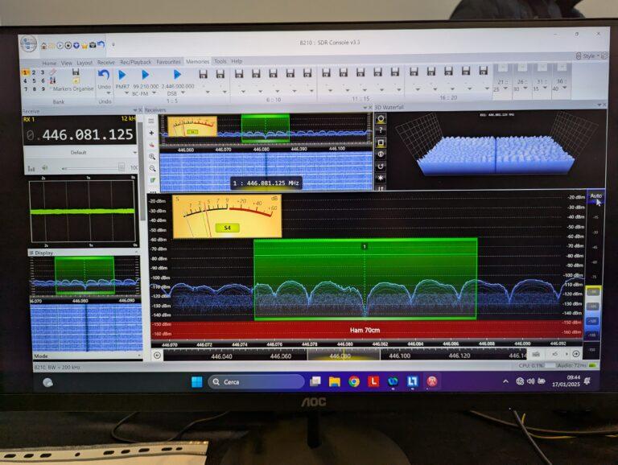Select memory bank 6
This screenshot has height=465, width=618.
pos(43,80)
